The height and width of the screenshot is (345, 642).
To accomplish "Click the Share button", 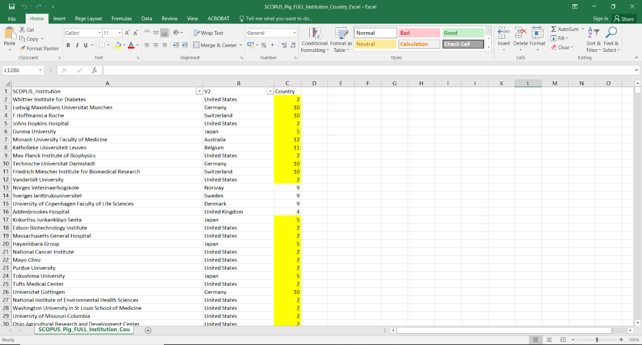I will (624, 19).
